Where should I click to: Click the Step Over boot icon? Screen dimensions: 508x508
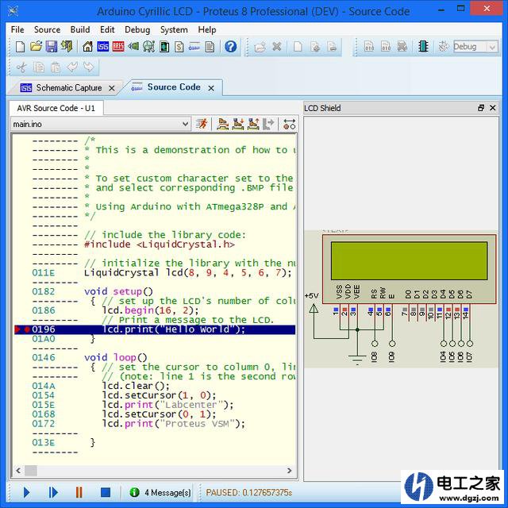pos(222,124)
